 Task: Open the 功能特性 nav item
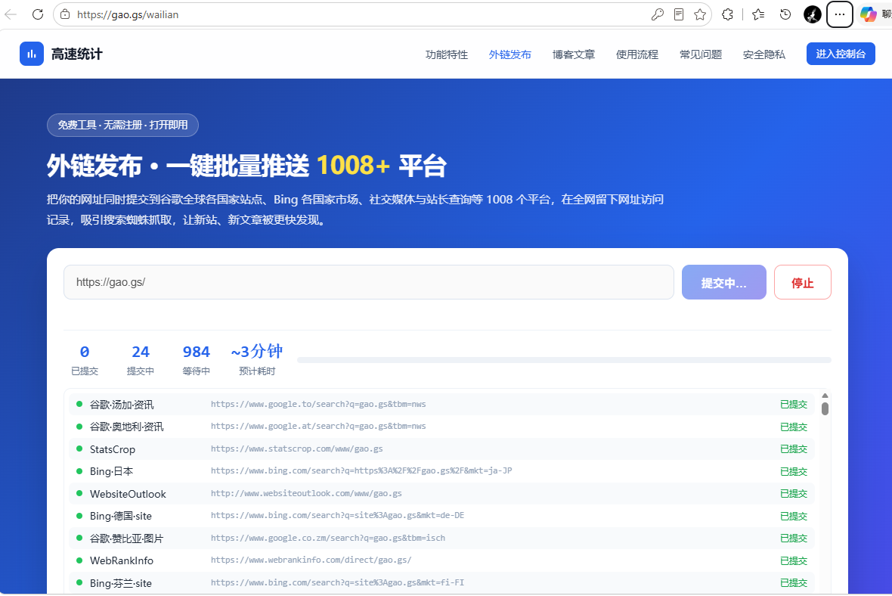tap(447, 54)
